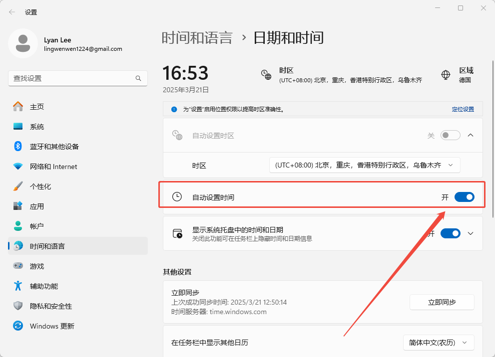Open 蓝牙和其他设备 category
Screen dimensions: 495x357
pyautogui.click(x=77, y=146)
